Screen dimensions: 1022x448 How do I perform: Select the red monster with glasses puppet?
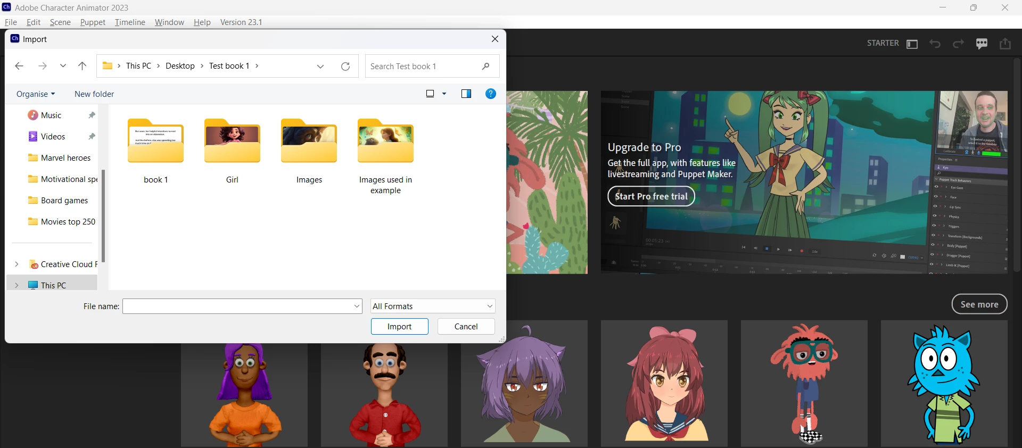pyautogui.click(x=804, y=384)
